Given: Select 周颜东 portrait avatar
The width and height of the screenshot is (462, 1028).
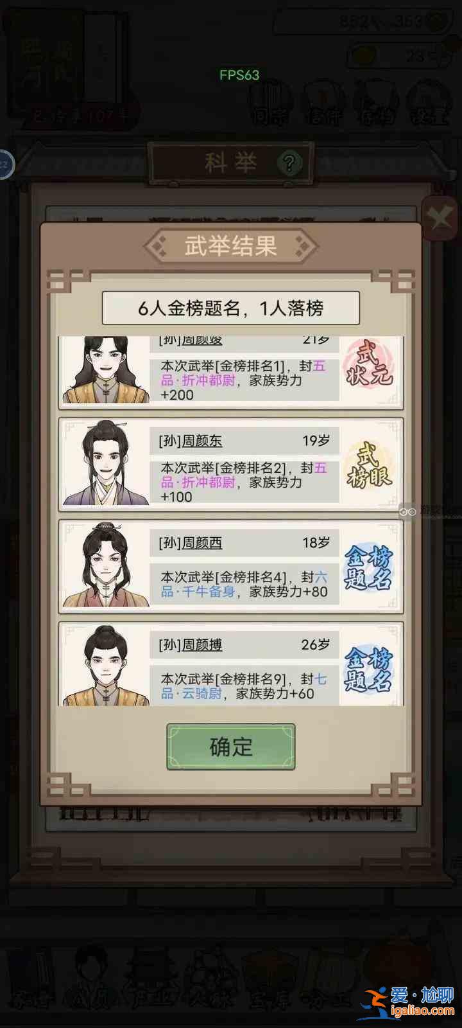Looking at the screenshot, I should pyautogui.click(x=106, y=463).
